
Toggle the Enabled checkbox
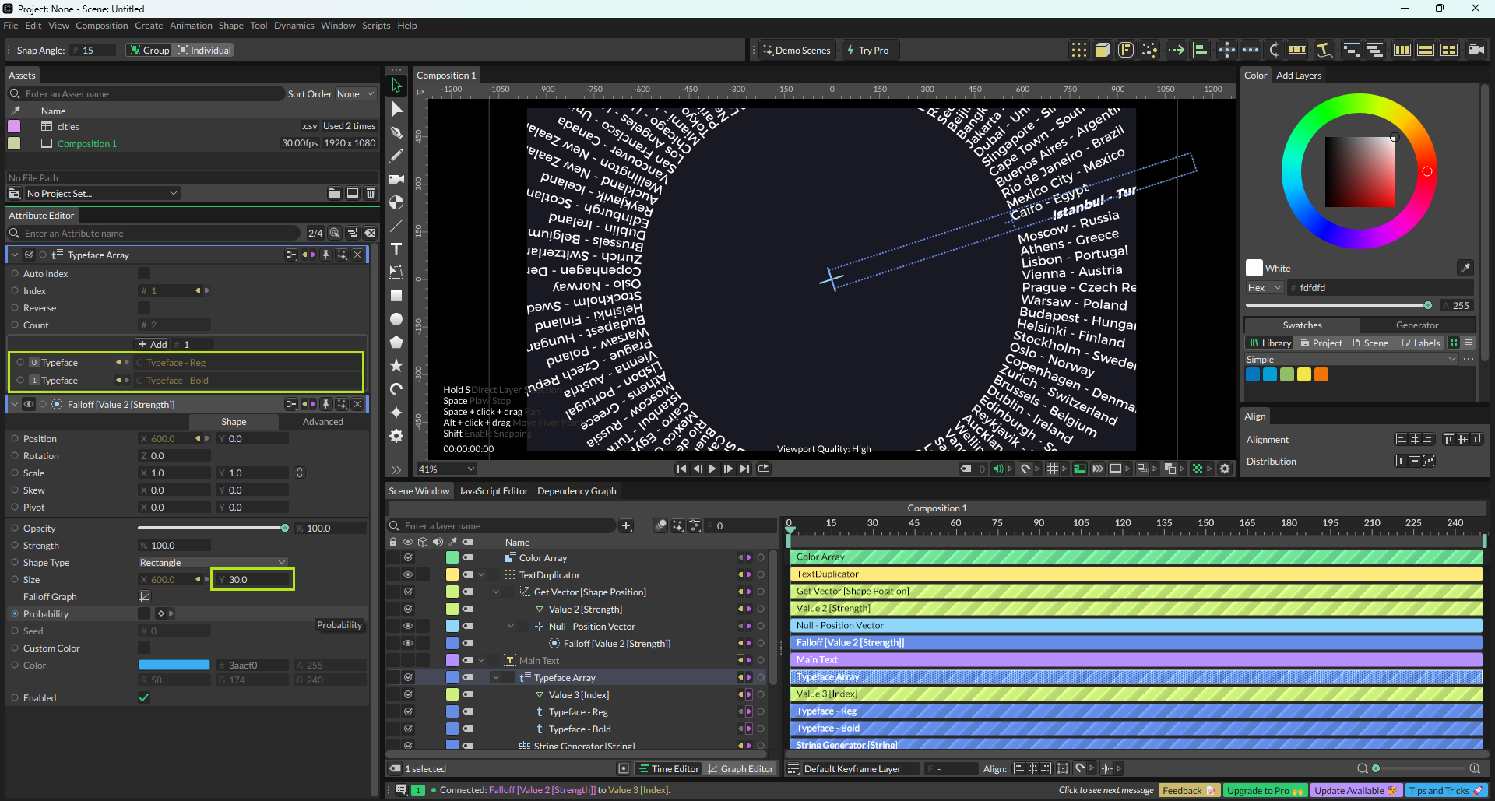coord(144,698)
